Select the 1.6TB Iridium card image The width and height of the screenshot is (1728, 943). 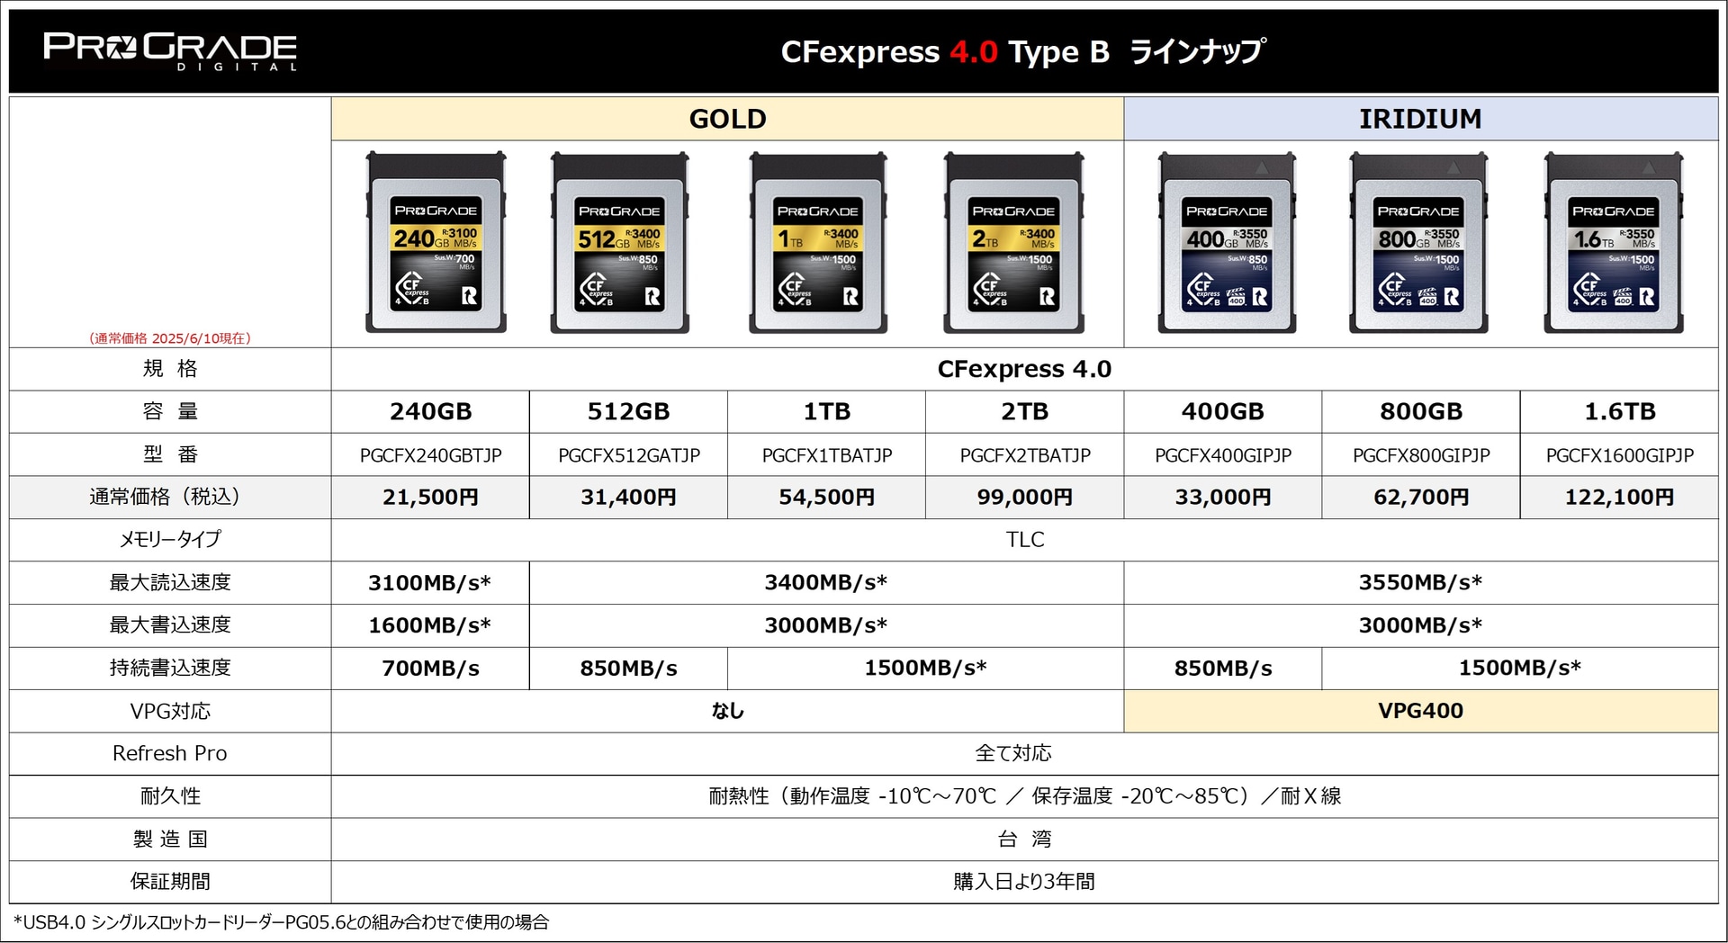point(1614,242)
